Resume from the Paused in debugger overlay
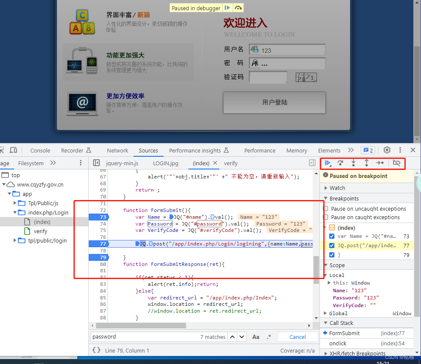This screenshot has height=364, width=421. 227,8
